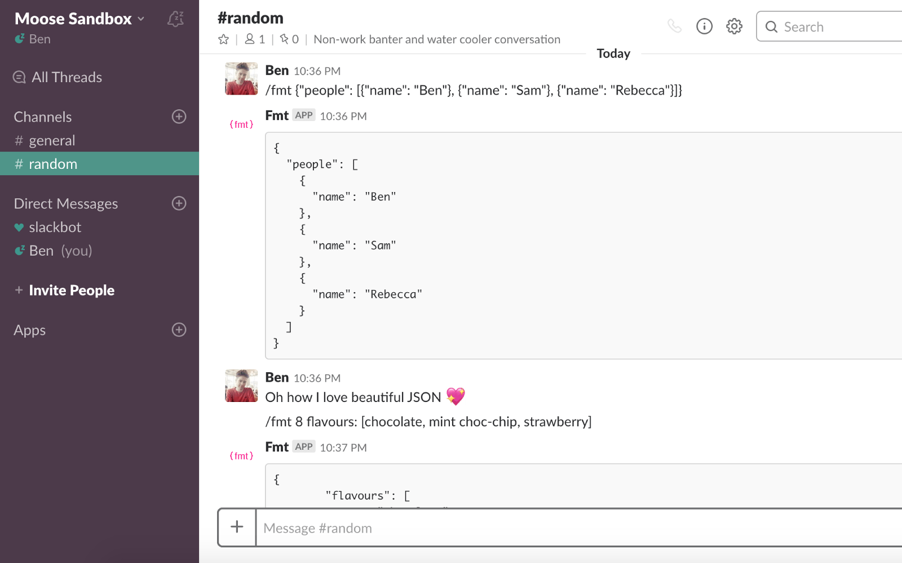Screen dimensions: 902x563
Task: Click the Message #random text box
Action: (580, 528)
